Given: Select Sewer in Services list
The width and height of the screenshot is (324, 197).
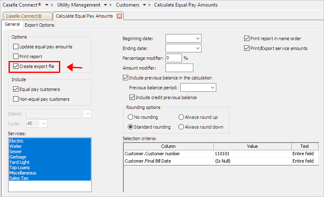Looking at the screenshot, I should pos(50,152).
